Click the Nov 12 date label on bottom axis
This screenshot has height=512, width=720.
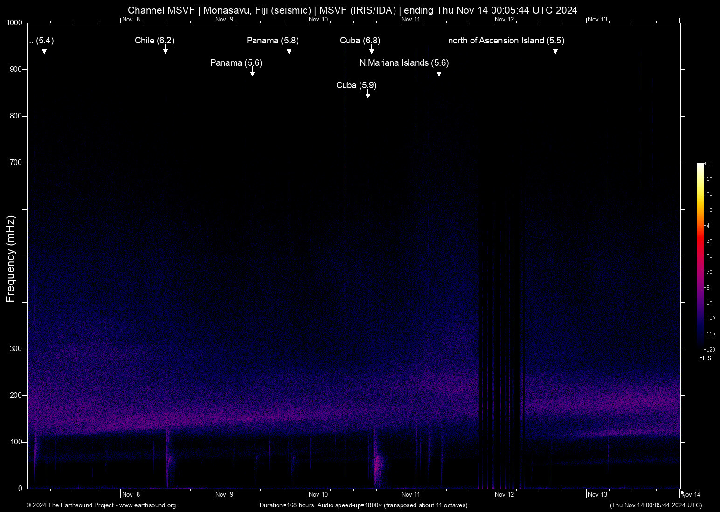505,494
